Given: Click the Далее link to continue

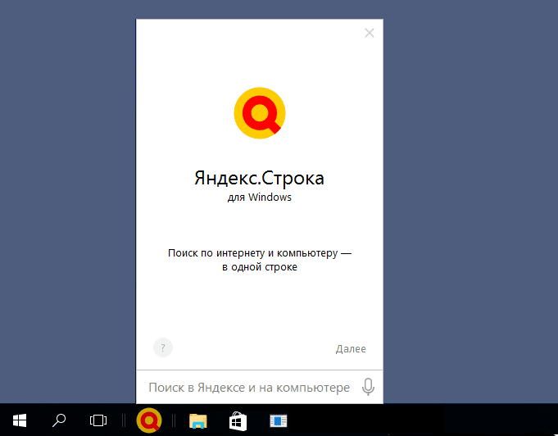Looking at the screenshot, I should (351, 349).
